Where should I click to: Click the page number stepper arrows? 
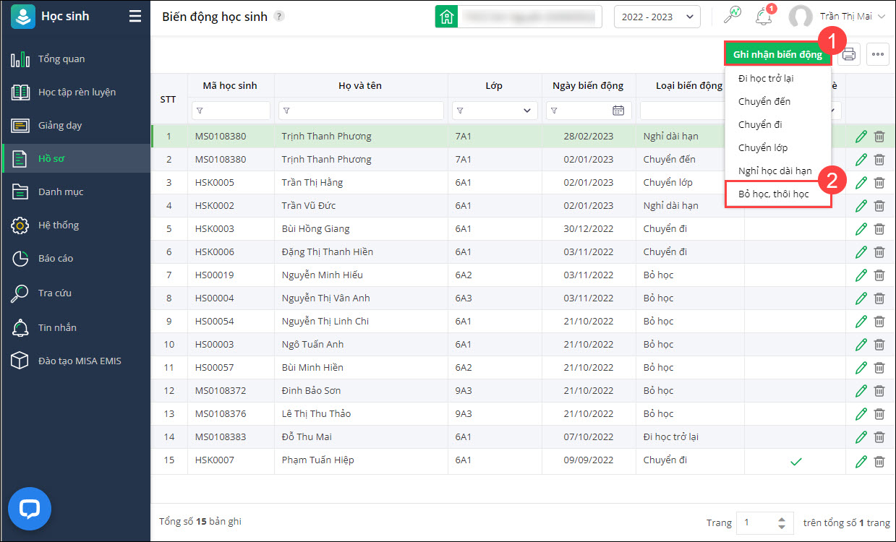[781, 522]
